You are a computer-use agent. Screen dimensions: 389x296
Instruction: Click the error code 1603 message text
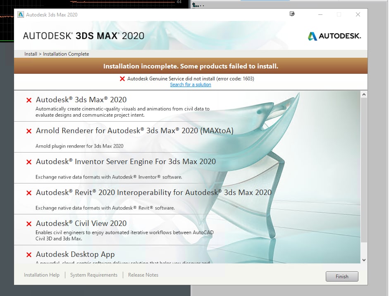pos(191,79)
